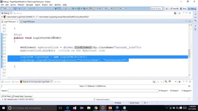Image resolution: width=198 pixels, height=111 pixels.
Task: Click the Outline fast view icon
Action: (196, 29)
